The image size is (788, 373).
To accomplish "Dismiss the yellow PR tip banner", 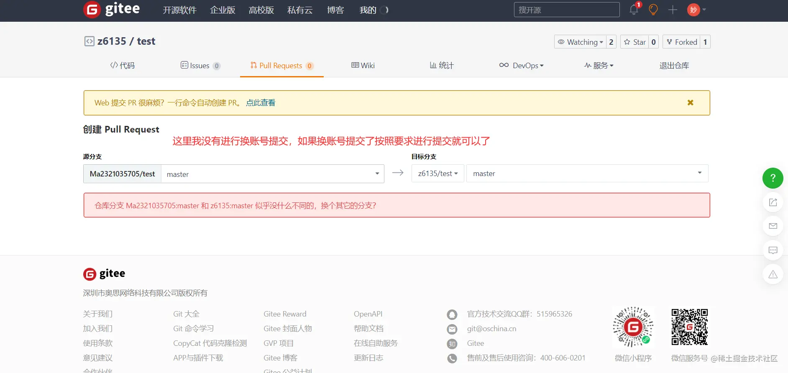I will pyautogui.click(x=691, y=102).
